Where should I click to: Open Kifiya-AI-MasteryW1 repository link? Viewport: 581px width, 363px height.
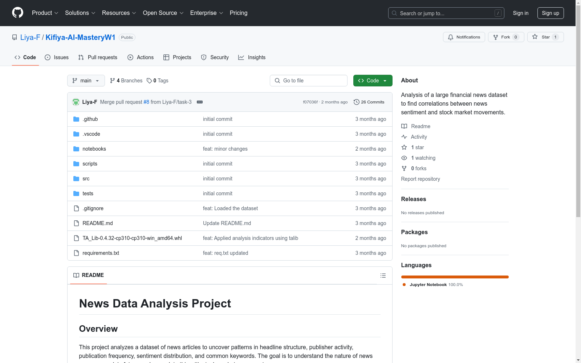click(x=80, y=37)
